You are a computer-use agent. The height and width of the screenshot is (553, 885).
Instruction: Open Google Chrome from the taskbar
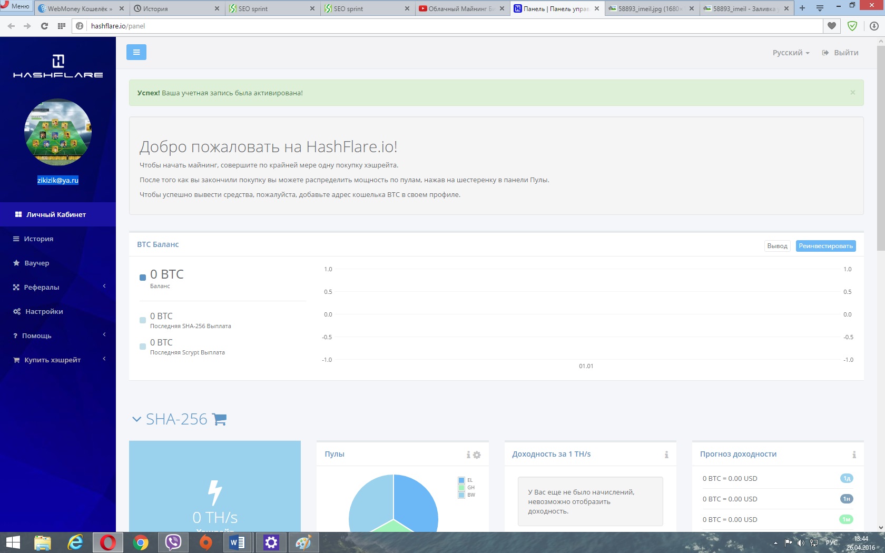click(141, 542)
